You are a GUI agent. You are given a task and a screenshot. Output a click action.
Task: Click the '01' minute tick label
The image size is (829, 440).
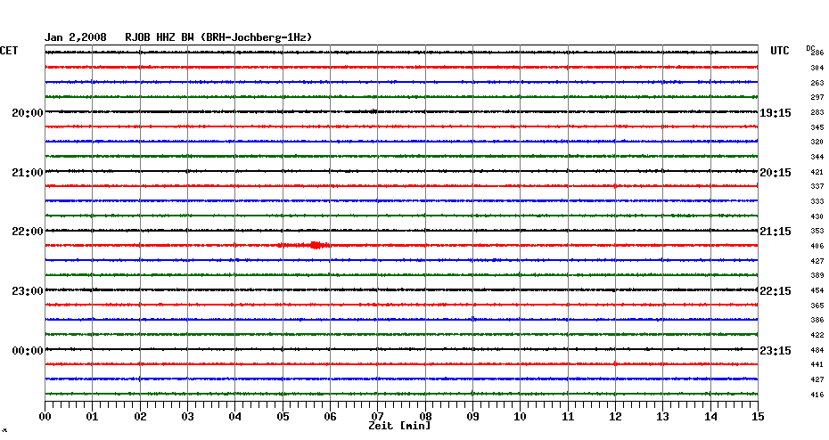93,417
